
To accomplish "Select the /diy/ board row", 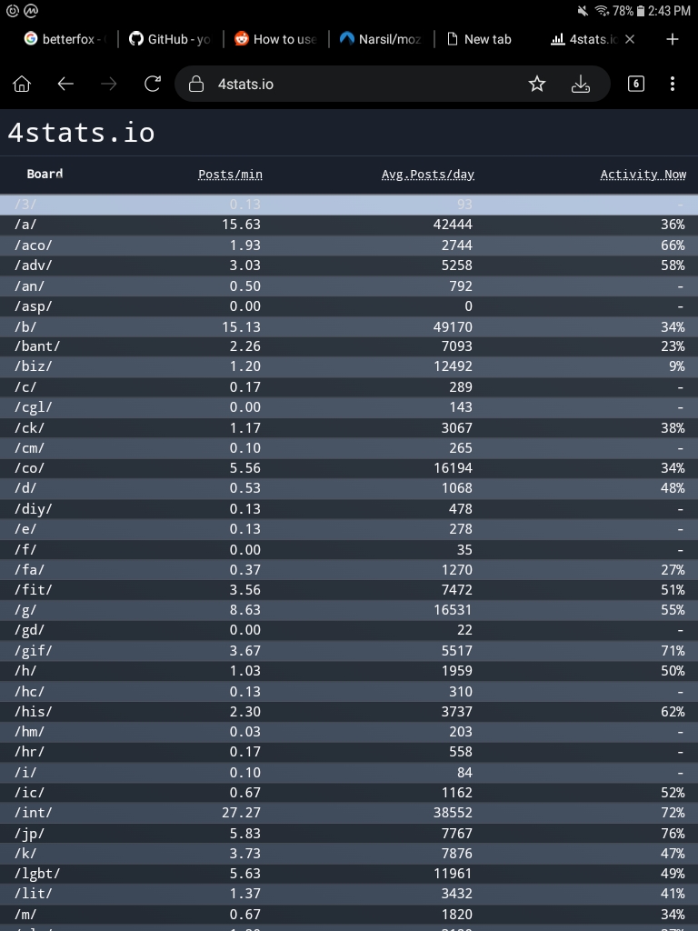I will coord(349,509).
